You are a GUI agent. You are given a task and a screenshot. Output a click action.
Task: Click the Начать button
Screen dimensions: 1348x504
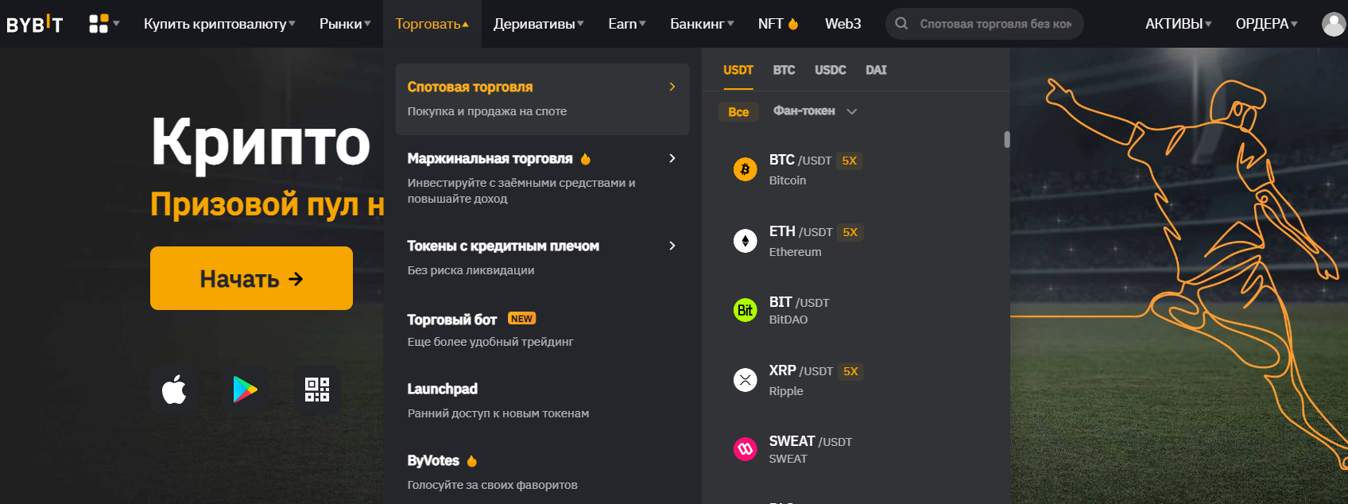tap(251, 278)
